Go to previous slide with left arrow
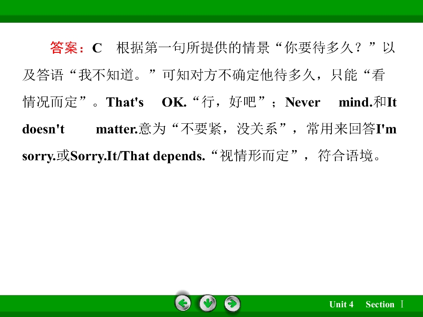423x317 pixels. point(183,303)
